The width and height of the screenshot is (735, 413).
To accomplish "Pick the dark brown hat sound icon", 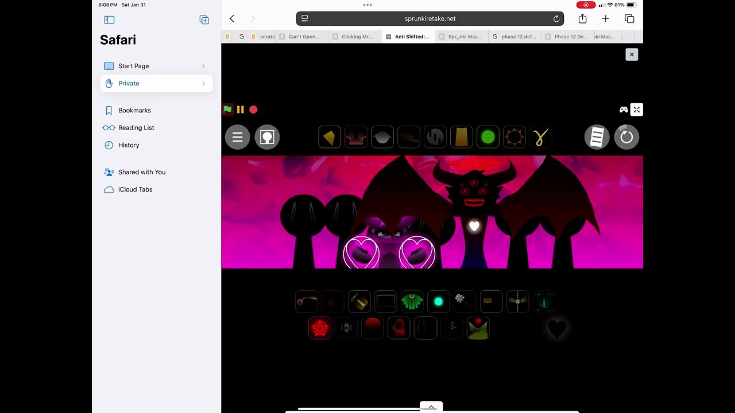I will click(409, 138).
